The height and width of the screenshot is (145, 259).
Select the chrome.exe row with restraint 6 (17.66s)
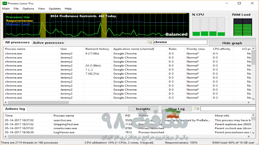coord(127,54)
